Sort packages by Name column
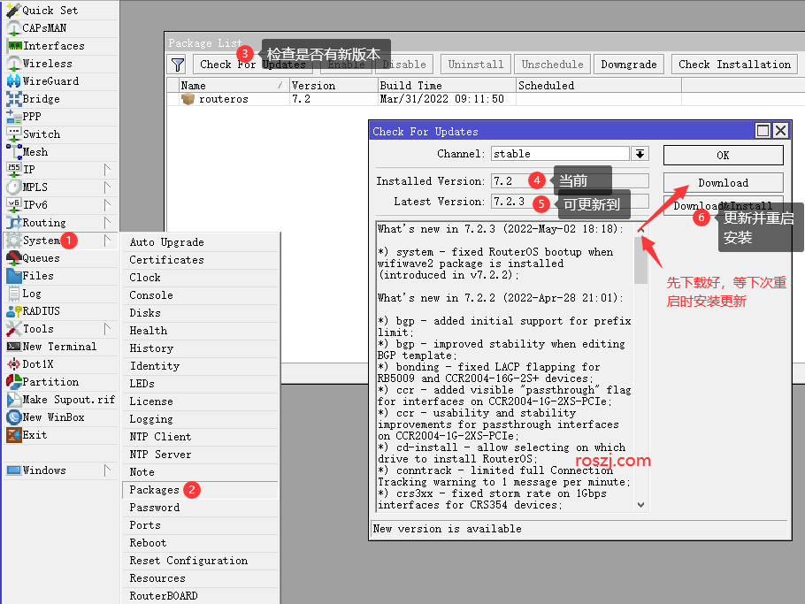 [234, 85]
